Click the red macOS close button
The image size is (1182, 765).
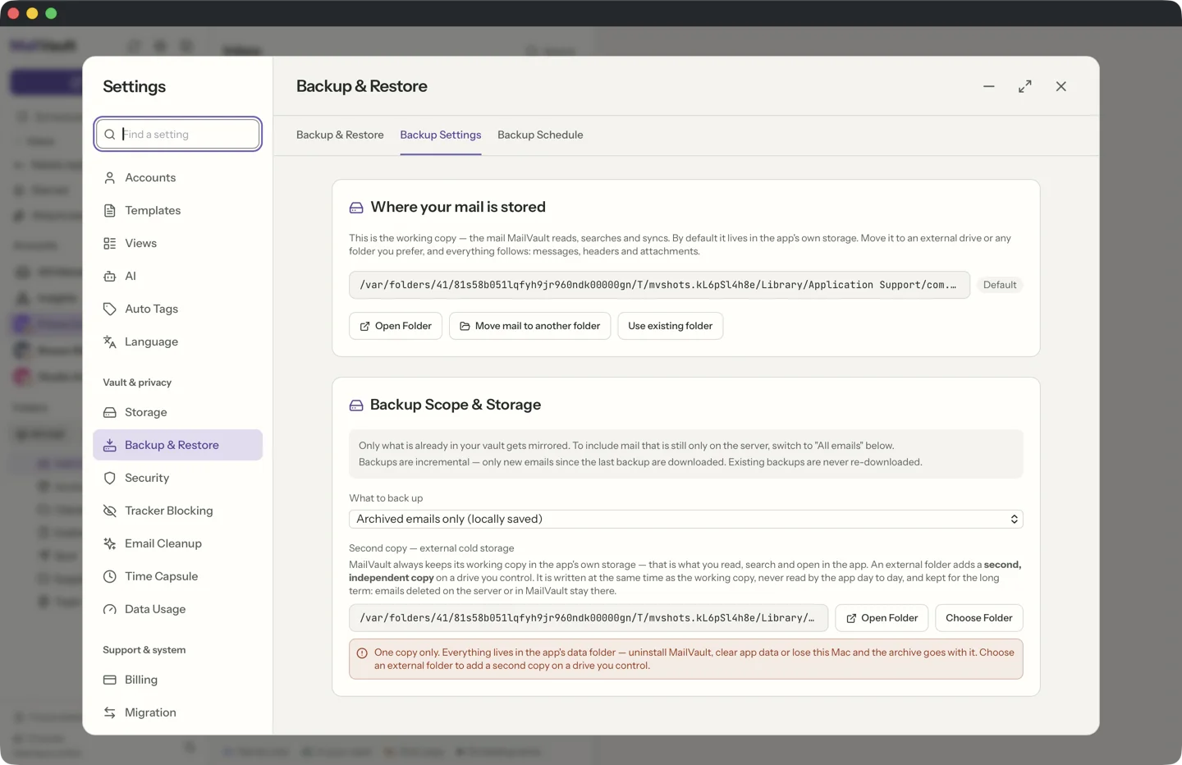click(13, 13)
